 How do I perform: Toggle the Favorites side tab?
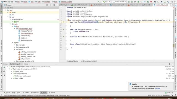coord(1,71)
